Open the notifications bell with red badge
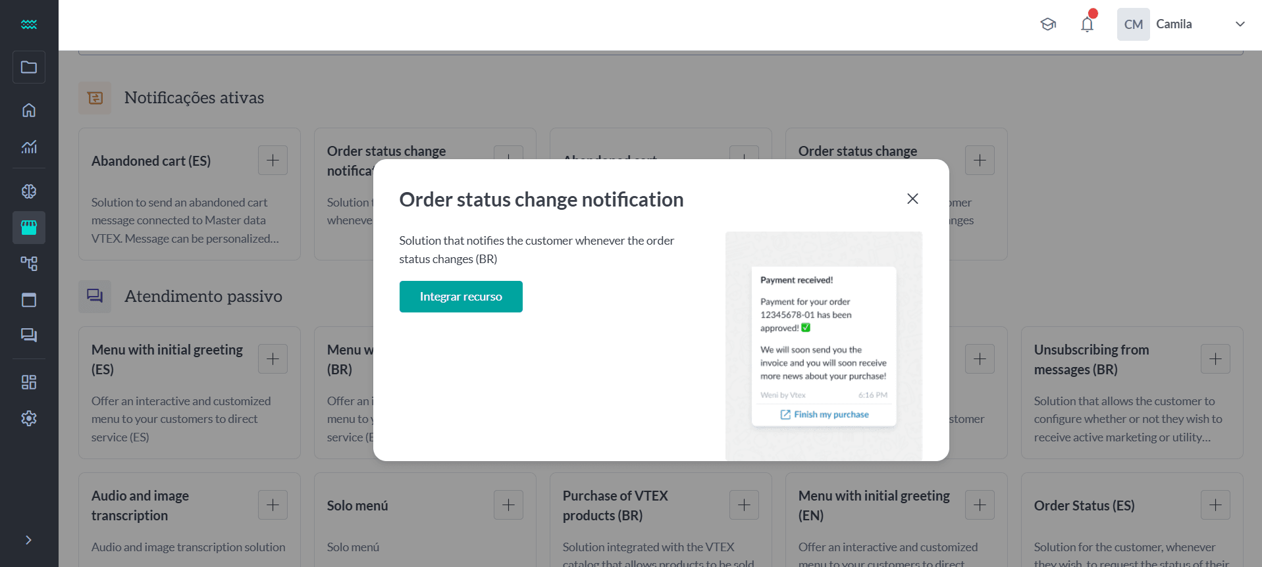This screenshot has width=1262, height=567. tap(1088, 24)
